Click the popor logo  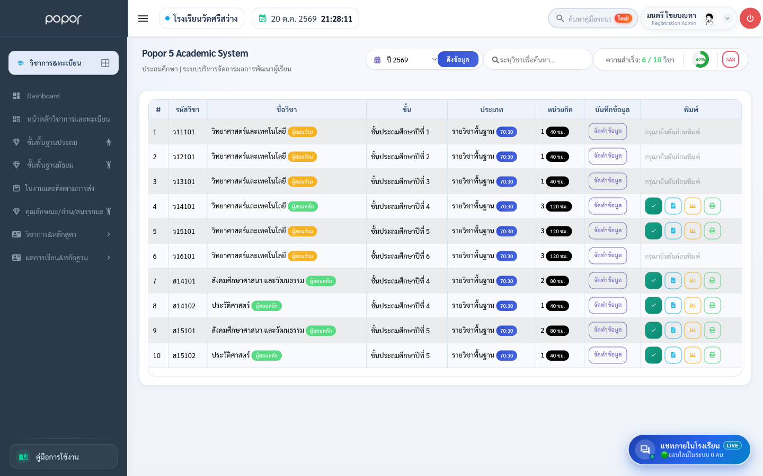coord(64,19)
